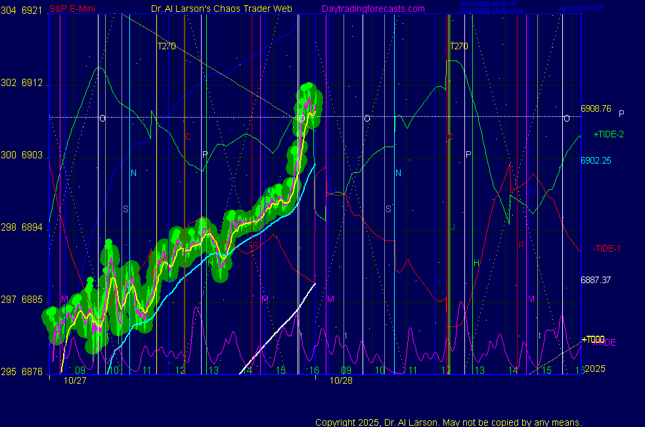Click the copyright notice text
Image resolution: width=645 pixels, height=427 pixels.
pos(448,422)
